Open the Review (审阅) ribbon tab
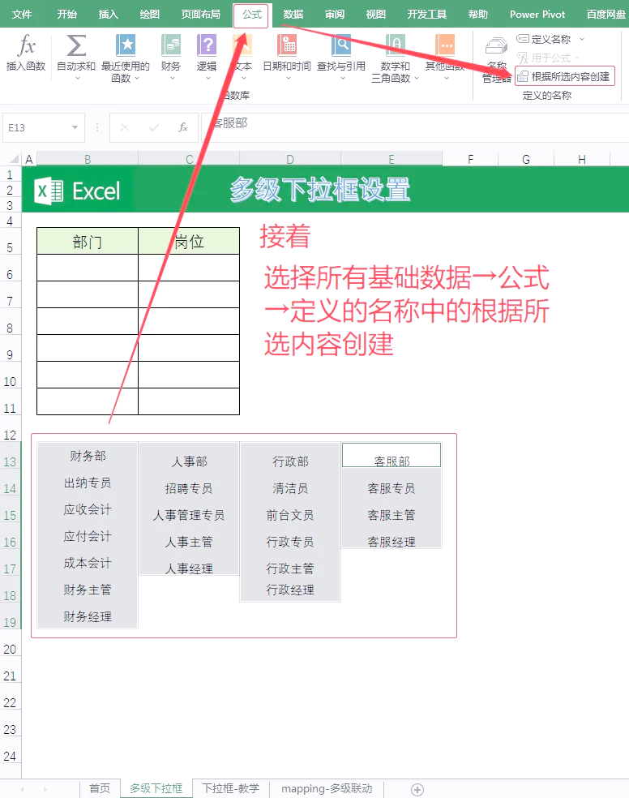629x798 pixels. (x=335, y=15)
